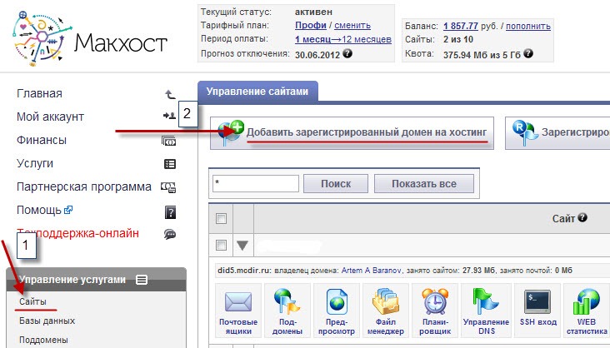The height and width of the screenshot is (348, 610).
Task: Click the Финансы money icon
Action: pos(169,141)
